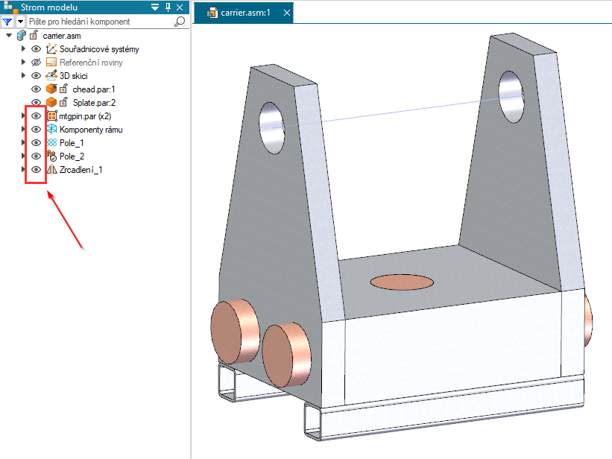The height and width of the screenshot is (459, 612).
Task: Select Pole_2 in the model tree
Action: (x=72, y=156)
